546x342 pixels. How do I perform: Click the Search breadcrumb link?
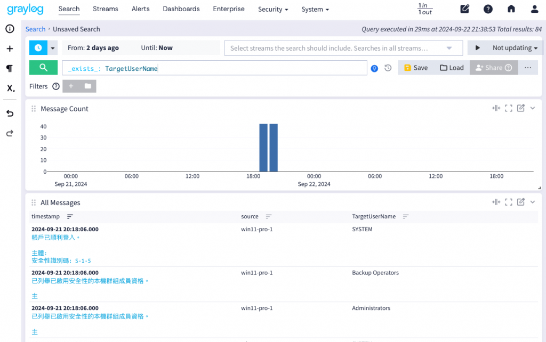(x=36, y=29)
